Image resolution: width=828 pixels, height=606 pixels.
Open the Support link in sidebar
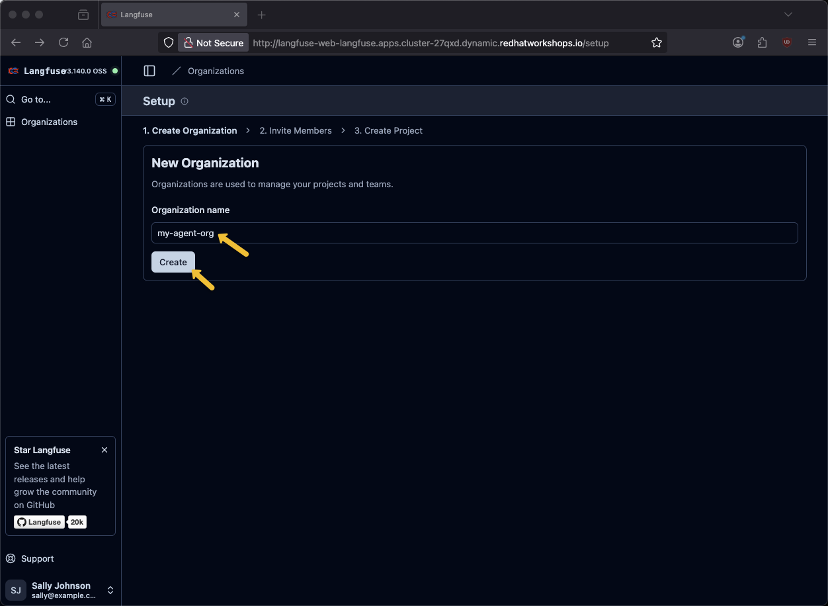click(37, 558)
